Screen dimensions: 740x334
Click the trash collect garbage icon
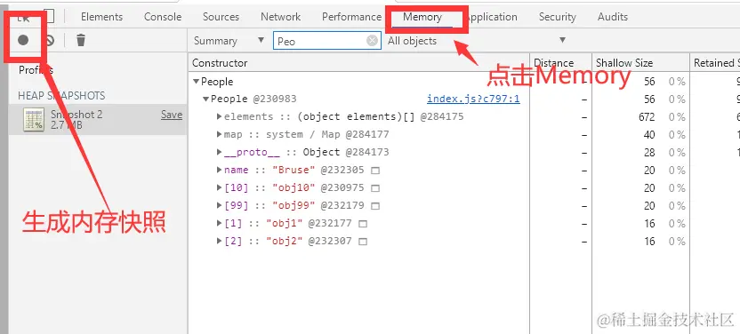(x=81, y=40)
